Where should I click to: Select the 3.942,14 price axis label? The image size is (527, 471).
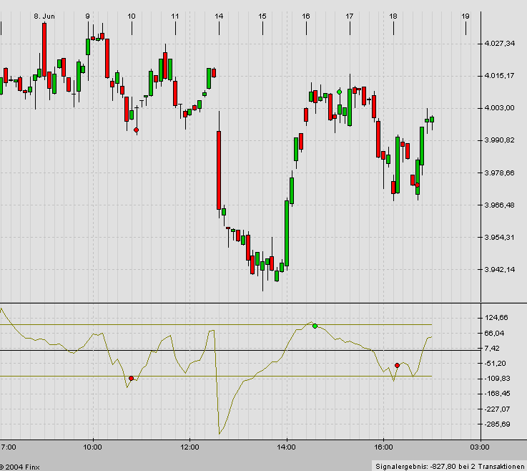tap(500, 270)
